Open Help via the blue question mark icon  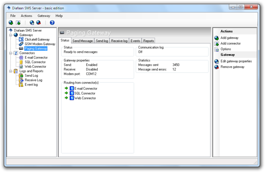coord(52,22)
